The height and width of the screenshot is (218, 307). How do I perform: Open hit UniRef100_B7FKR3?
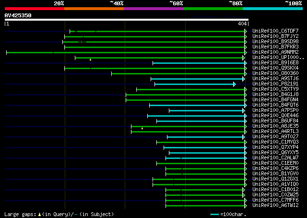275,47
